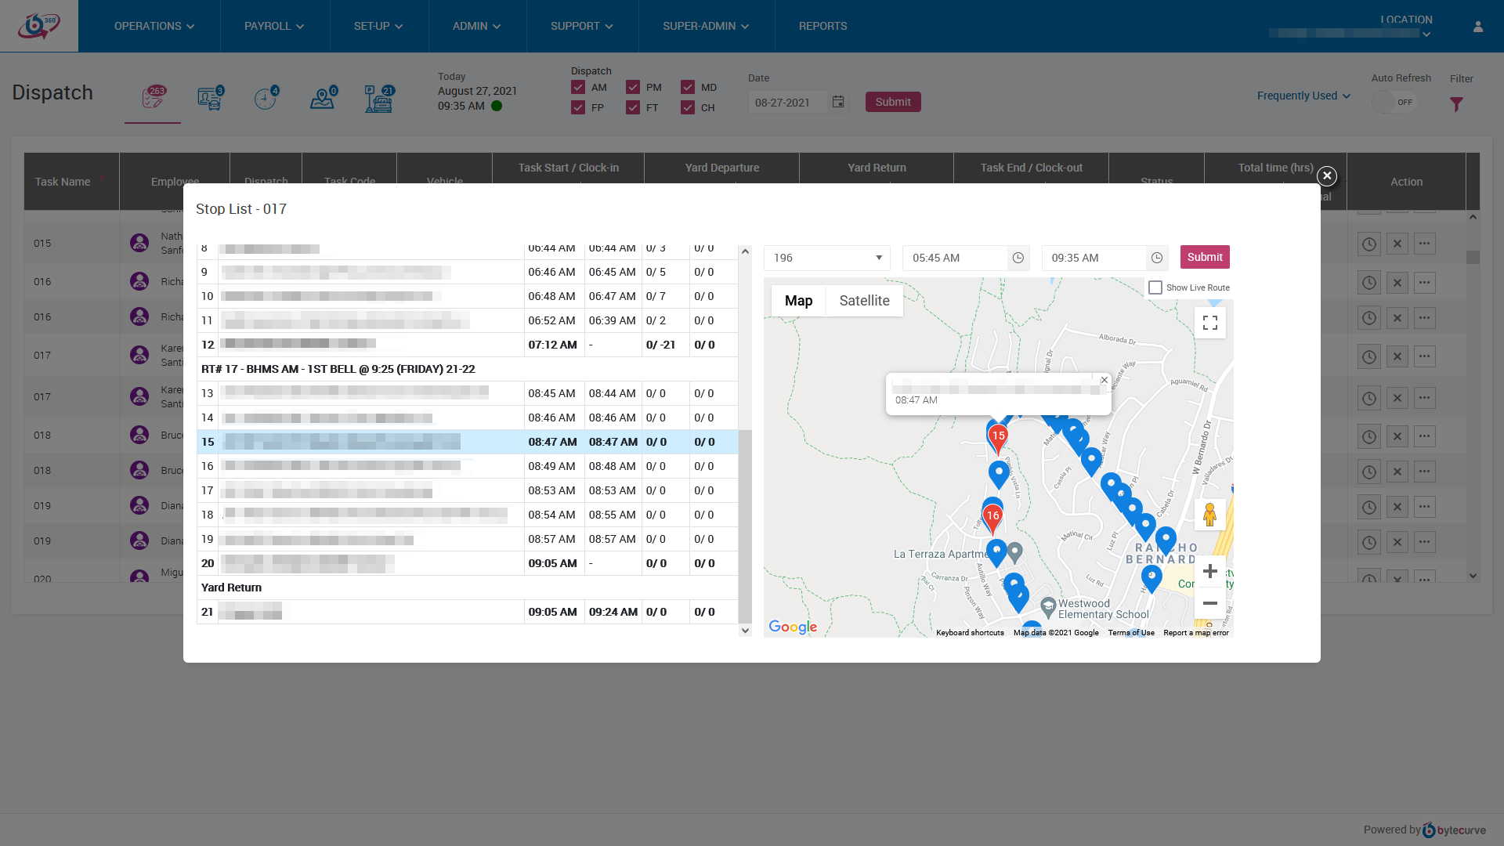Open Terms of Use map link
This screenshot has height=846, width=1504.
click(1130, 633)
